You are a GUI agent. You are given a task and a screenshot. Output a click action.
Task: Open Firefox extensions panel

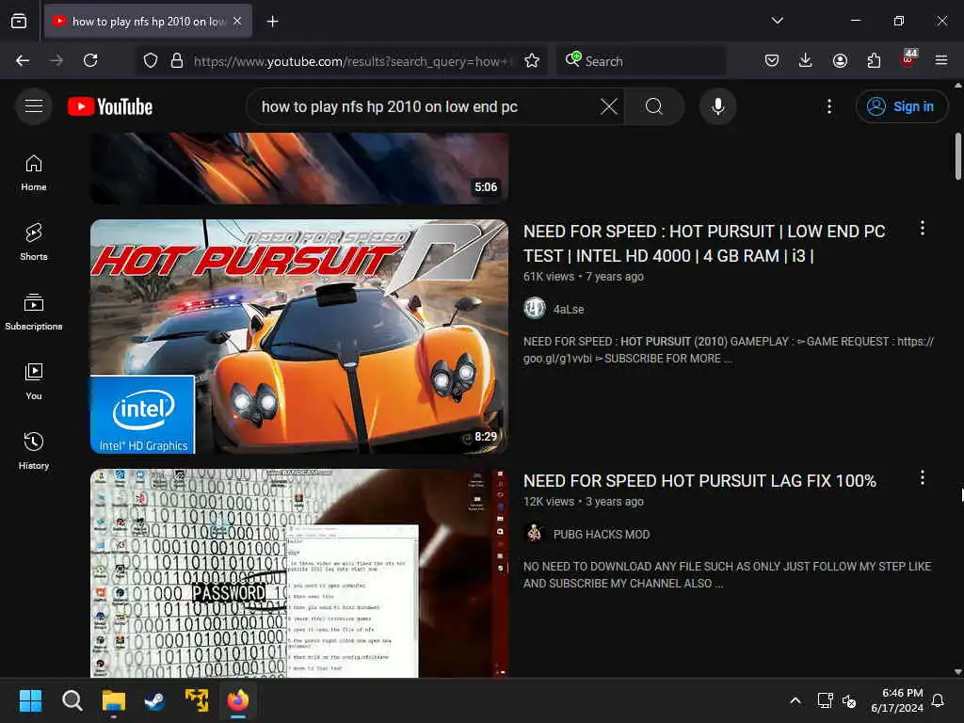point(874,60)
